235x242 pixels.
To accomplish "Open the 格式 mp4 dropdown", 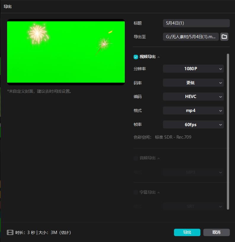I will click(193, 110).
